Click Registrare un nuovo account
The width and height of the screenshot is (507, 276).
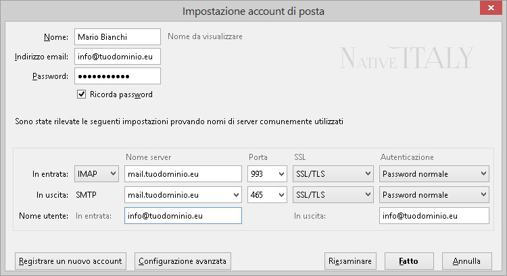coord(70,261)
